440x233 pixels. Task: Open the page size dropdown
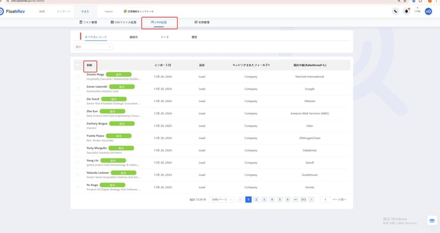click(x=222, y=199)
